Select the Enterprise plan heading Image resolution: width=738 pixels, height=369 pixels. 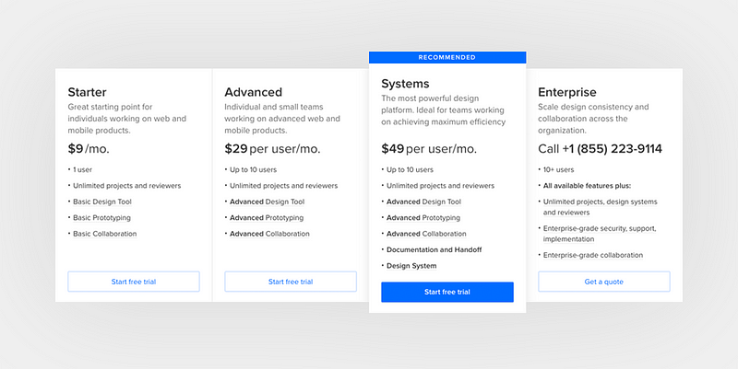click(x=567, y=93)
